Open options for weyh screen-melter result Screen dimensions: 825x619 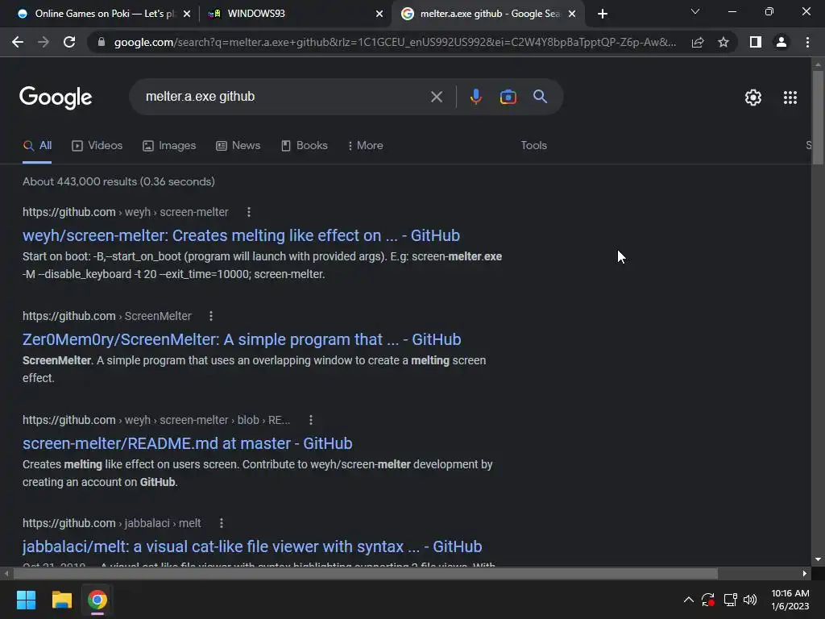point(249,212)
